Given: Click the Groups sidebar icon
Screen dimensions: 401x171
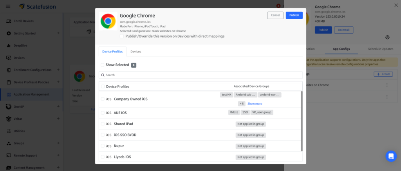Looking at the screenshot, I should point(9,143).
